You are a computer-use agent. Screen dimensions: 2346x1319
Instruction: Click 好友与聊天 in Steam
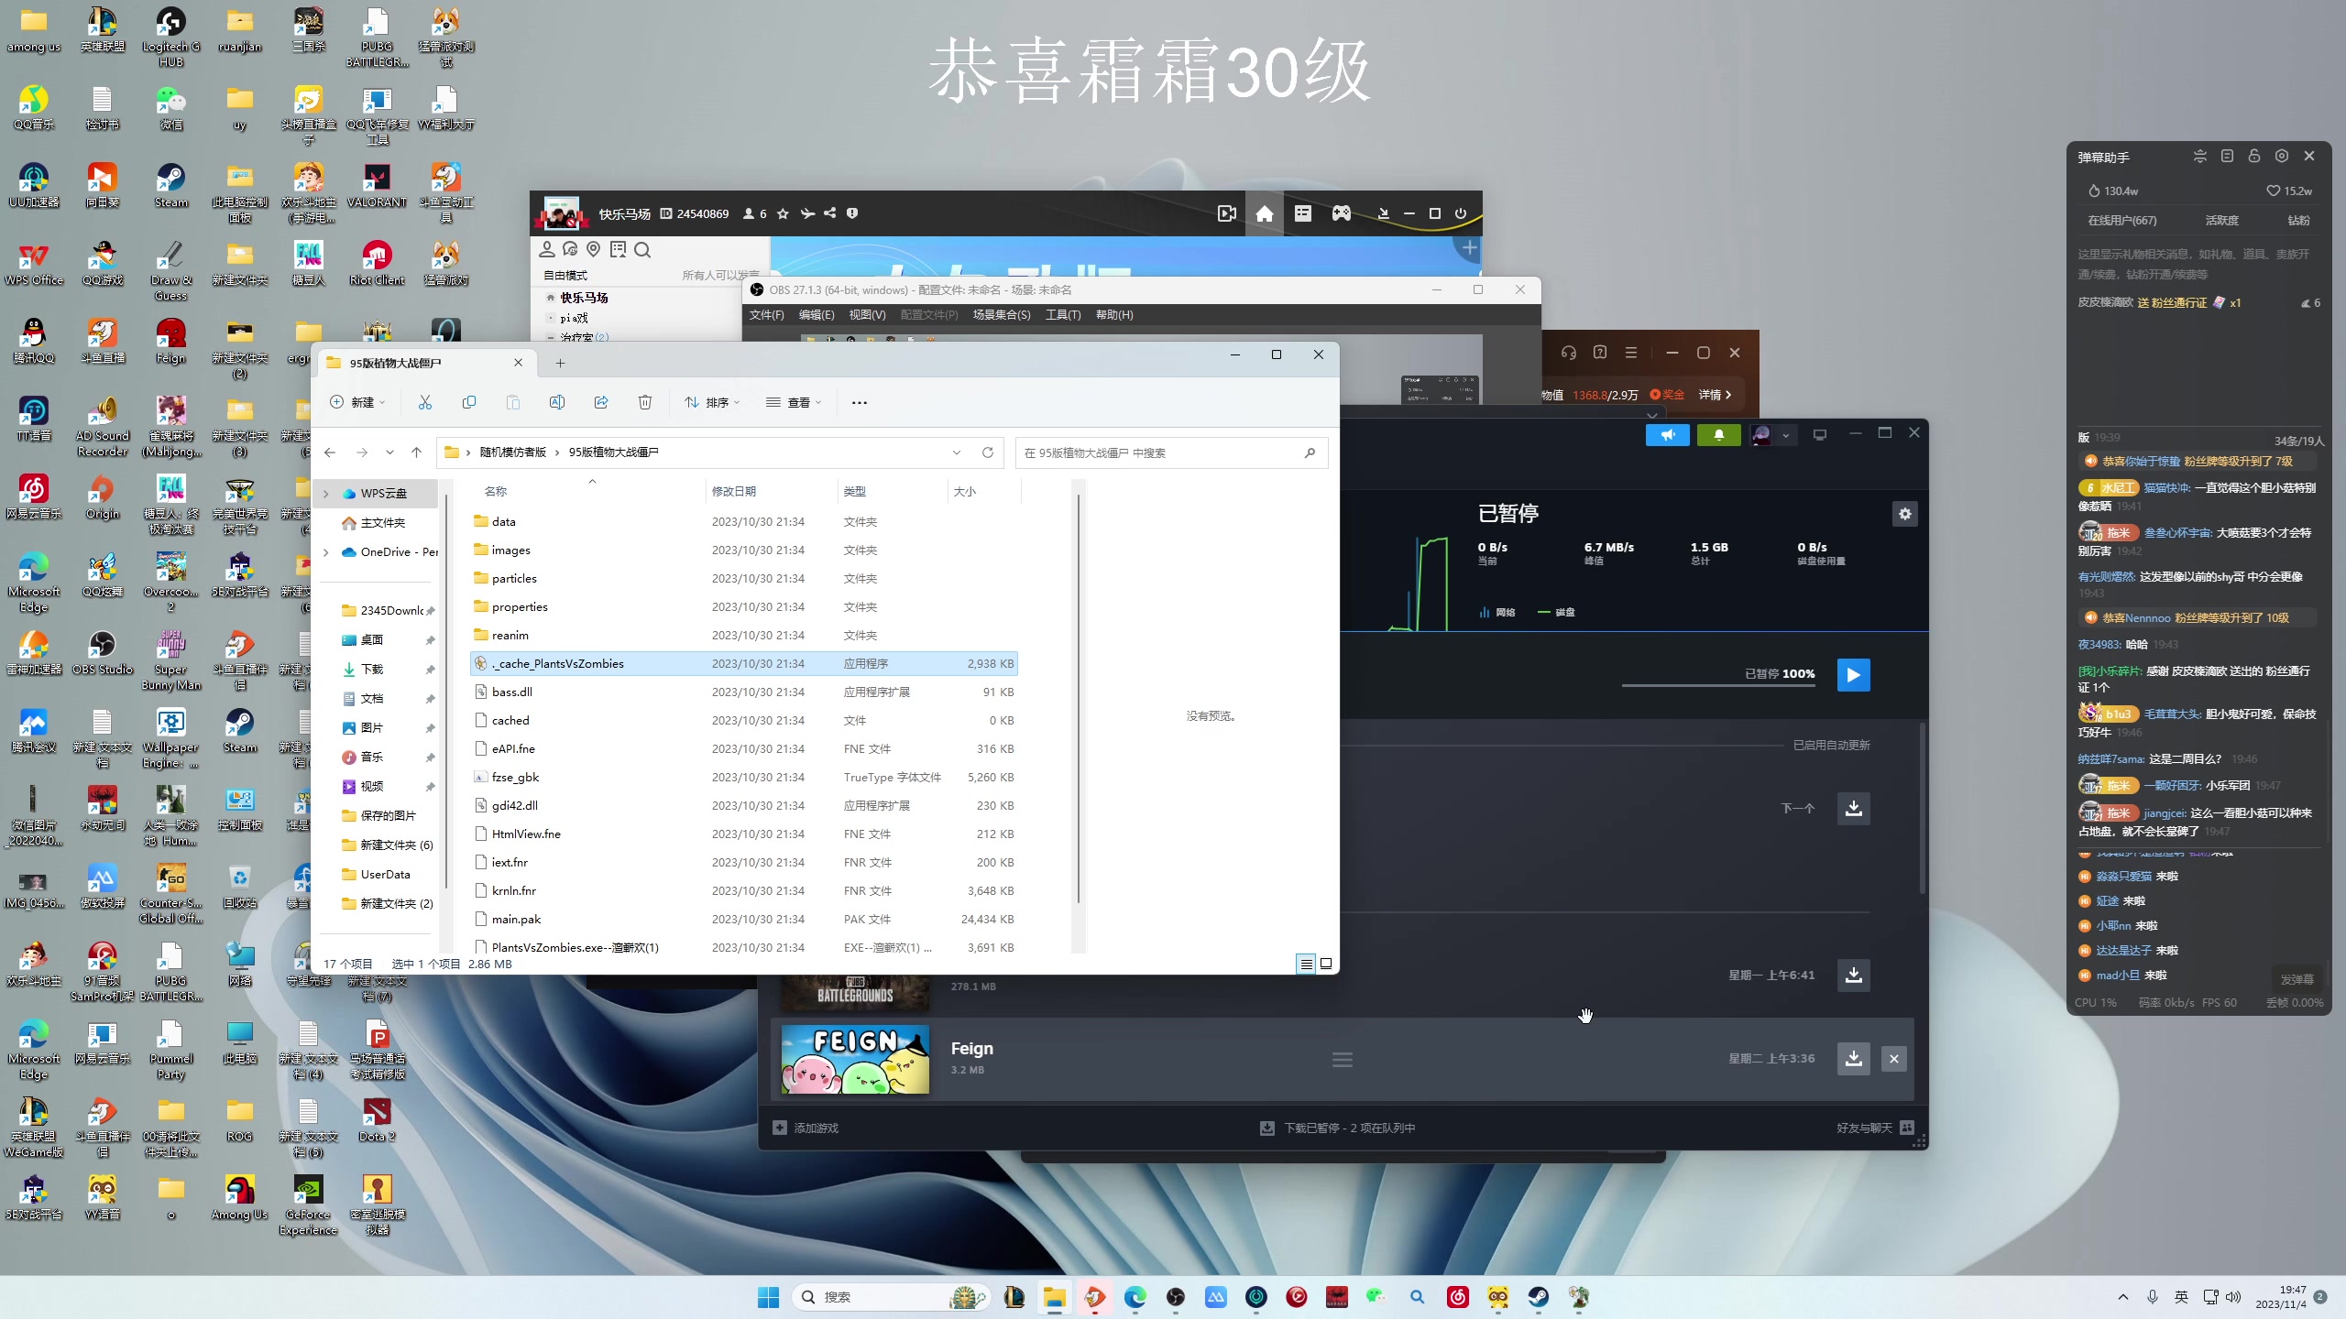point(1875,1128)
